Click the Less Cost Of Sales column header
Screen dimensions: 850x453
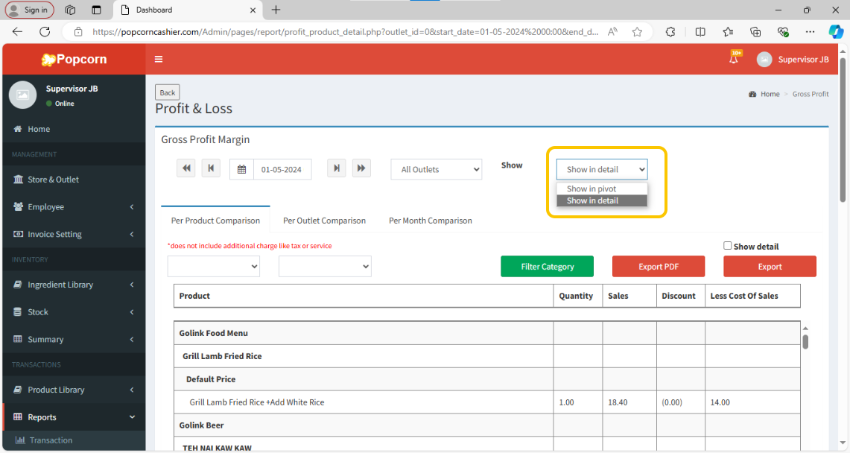point(752,296)
